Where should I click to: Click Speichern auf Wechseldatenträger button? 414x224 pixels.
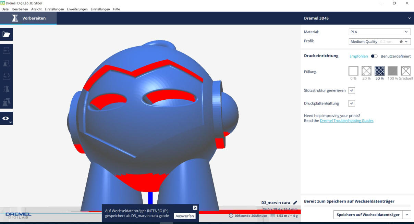click(x=368, y=215)
